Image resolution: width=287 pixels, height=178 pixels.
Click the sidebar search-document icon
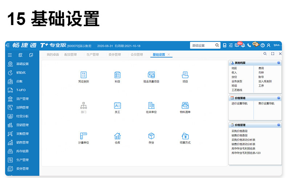click(20, 55)
